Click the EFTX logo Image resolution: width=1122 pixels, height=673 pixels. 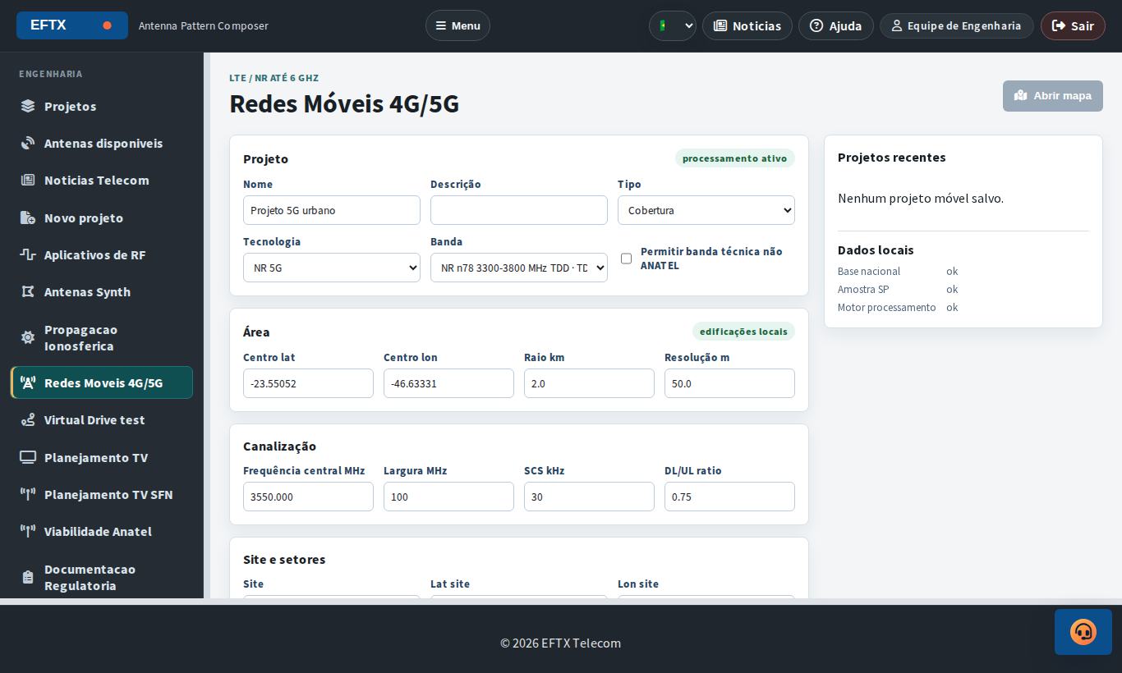[72, 25]
